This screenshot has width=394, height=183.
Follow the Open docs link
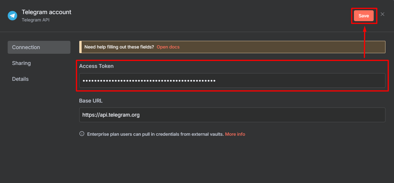168,47
